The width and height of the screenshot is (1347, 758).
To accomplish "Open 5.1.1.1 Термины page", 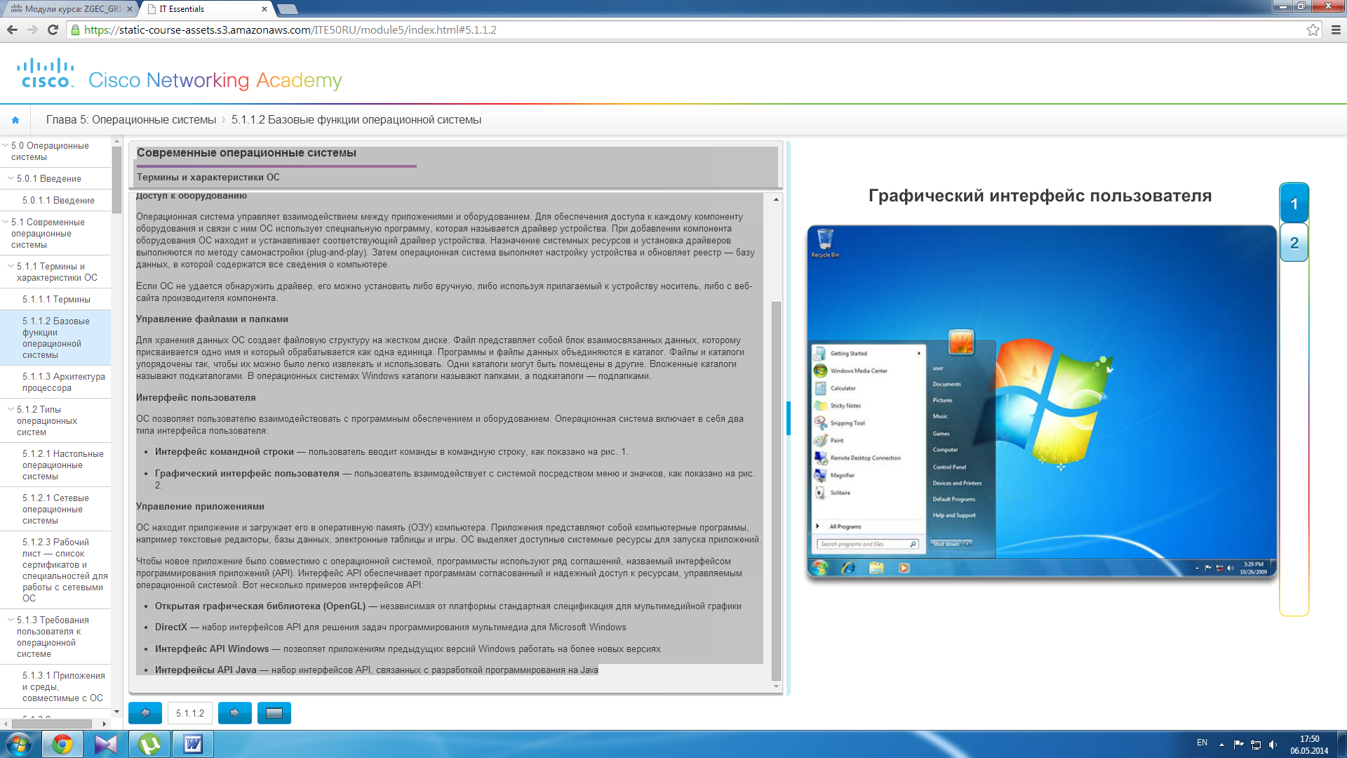I will [x=56, y=299].
